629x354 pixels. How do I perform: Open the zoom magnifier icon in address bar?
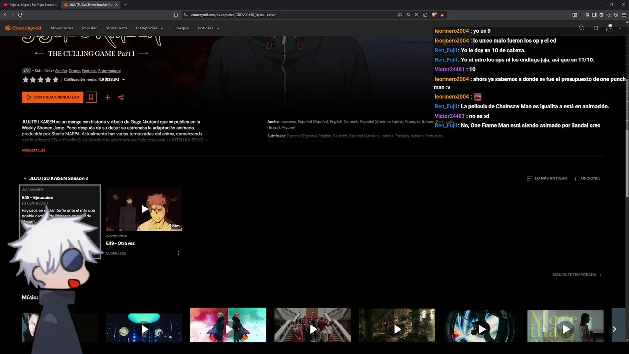click(417, 15)
